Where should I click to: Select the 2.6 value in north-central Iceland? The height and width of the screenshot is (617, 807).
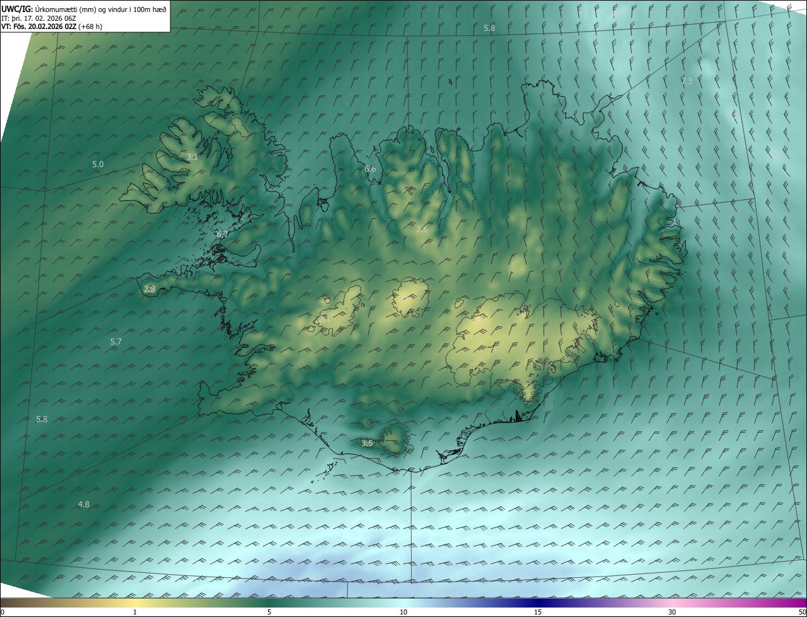click(422, 229)
